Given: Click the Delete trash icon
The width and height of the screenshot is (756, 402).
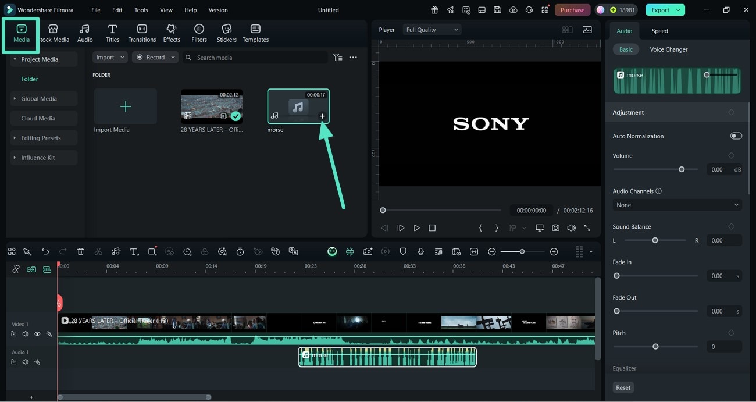Looking at the screenshot, I should (81, 251).
